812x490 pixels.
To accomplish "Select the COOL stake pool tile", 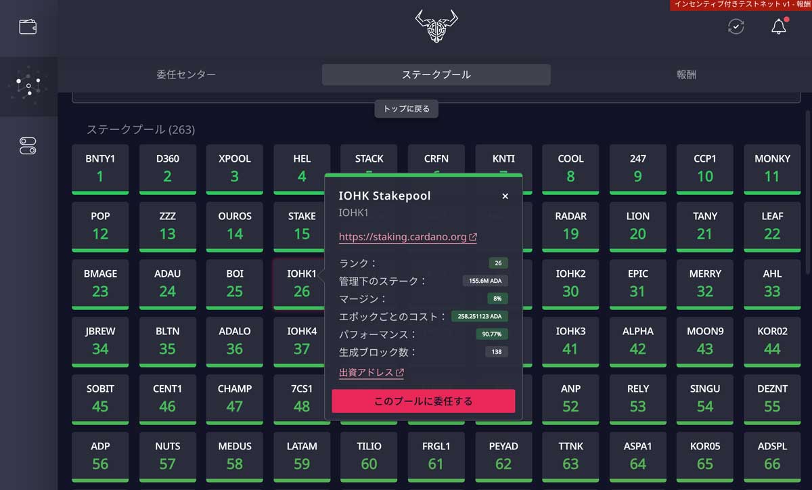I will (570, 169).
